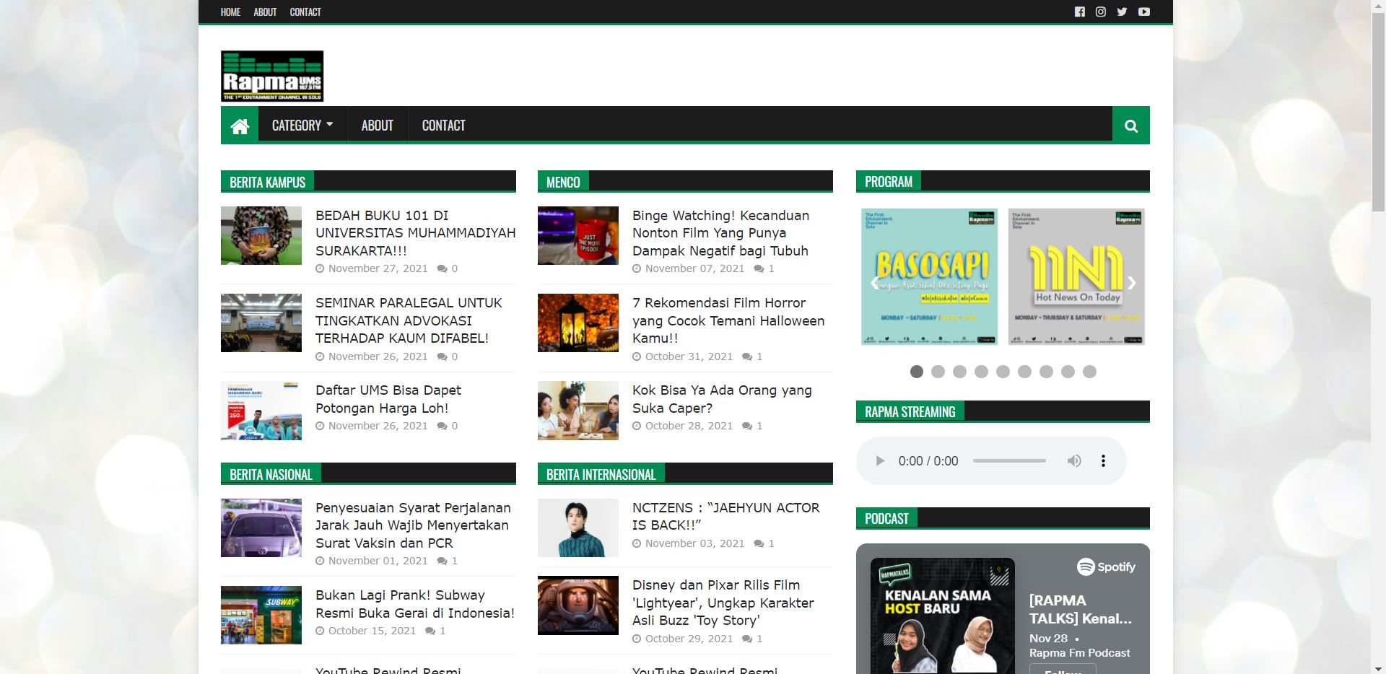Open ABOUT in the main navigation bar
1386x674 pixels.
pos(377,126)
